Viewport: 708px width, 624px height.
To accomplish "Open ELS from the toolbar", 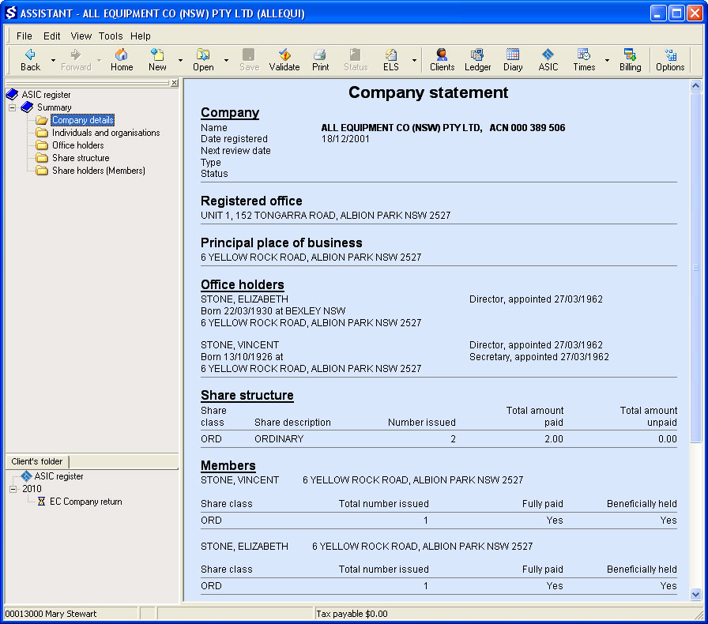I will click(391, 60).
